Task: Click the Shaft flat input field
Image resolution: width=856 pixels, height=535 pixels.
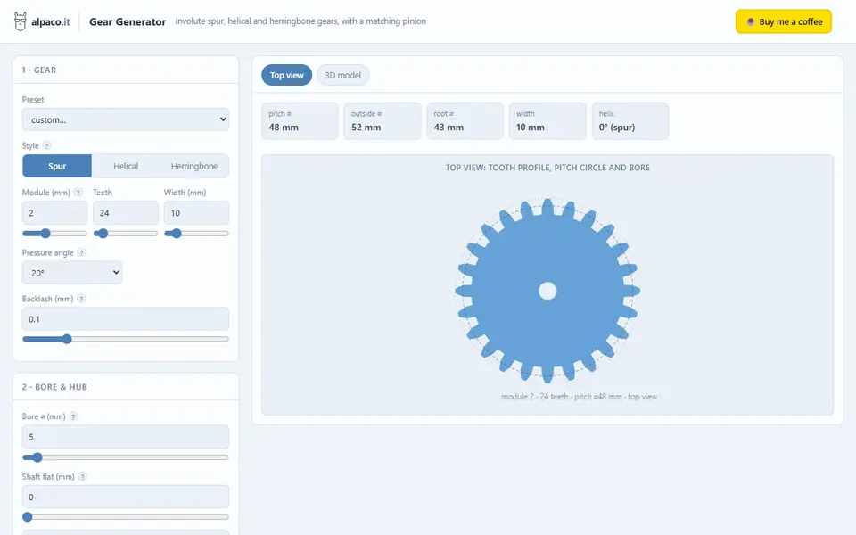Action: point(126,497)
